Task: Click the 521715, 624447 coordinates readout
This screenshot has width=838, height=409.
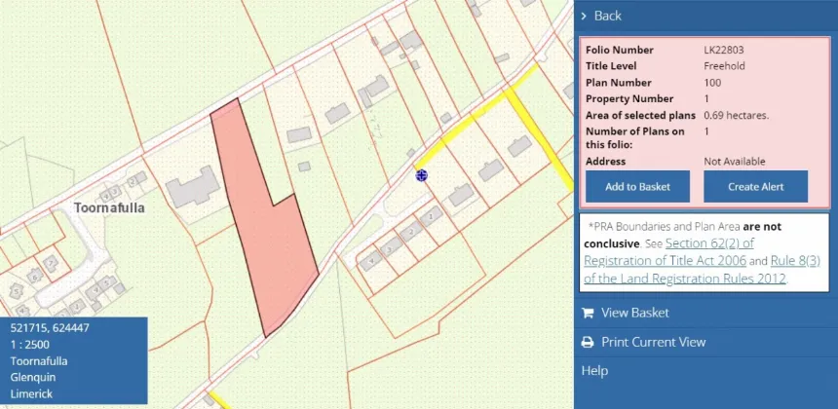Action: pyautogui.click(x=50, y=328)
